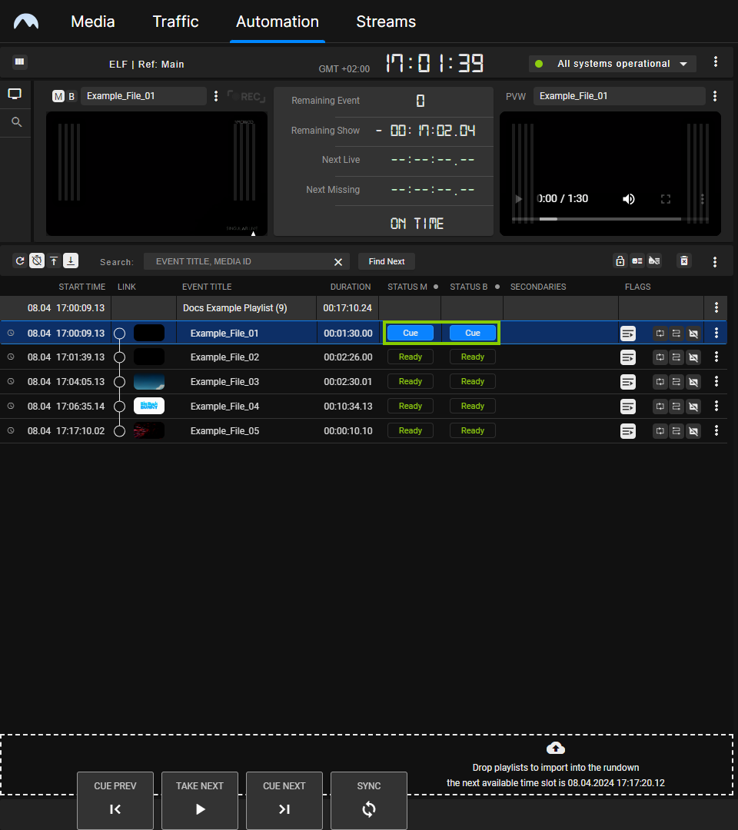Click the lock rundown icon
This screenshot has width=738, height=830.
[620, 261]
